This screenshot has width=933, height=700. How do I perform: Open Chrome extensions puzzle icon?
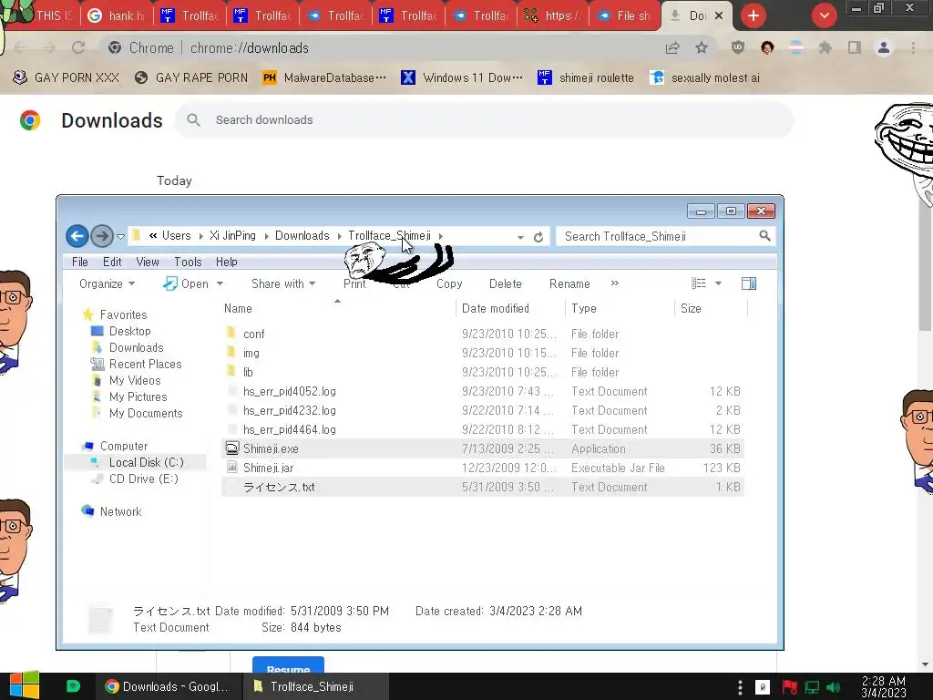point(825,47)
